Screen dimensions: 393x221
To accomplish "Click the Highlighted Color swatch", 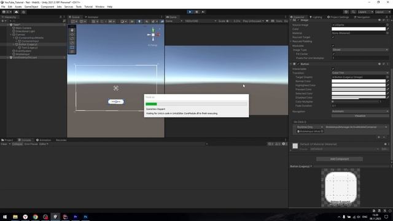I will [x=359, y=85].
